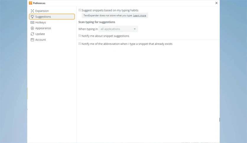This screenshot has height=143, width=247.
Task: Go to Hotkeys preferences
Action: point(40,22)
